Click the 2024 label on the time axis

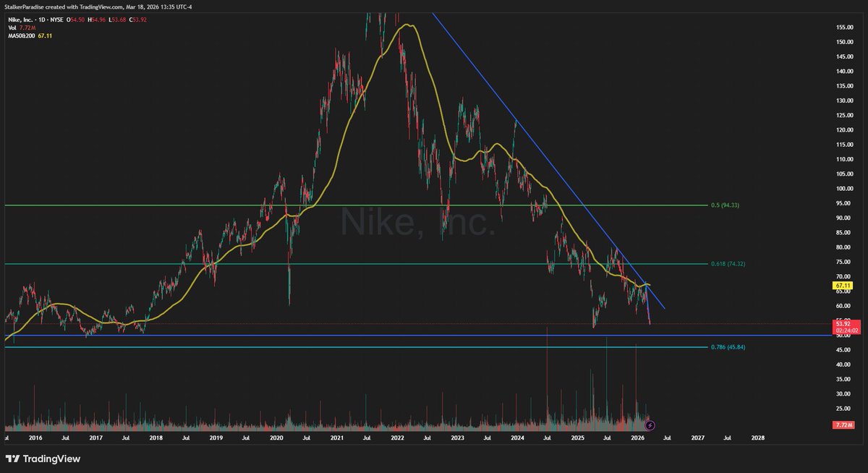pyautogui.click(x=517, y=438)
